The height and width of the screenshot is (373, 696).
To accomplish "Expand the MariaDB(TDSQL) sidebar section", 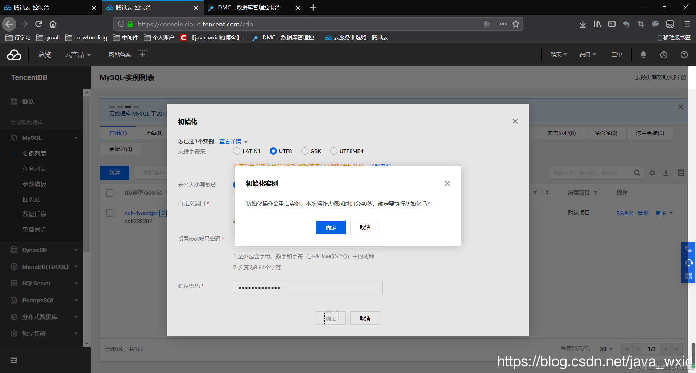I will (x=76, y=267).
